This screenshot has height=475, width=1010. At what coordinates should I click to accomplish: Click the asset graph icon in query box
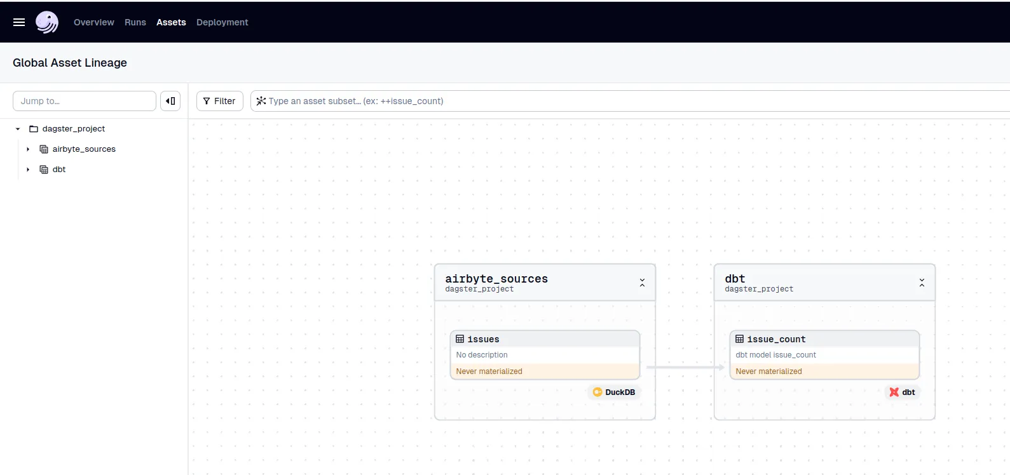261,101
